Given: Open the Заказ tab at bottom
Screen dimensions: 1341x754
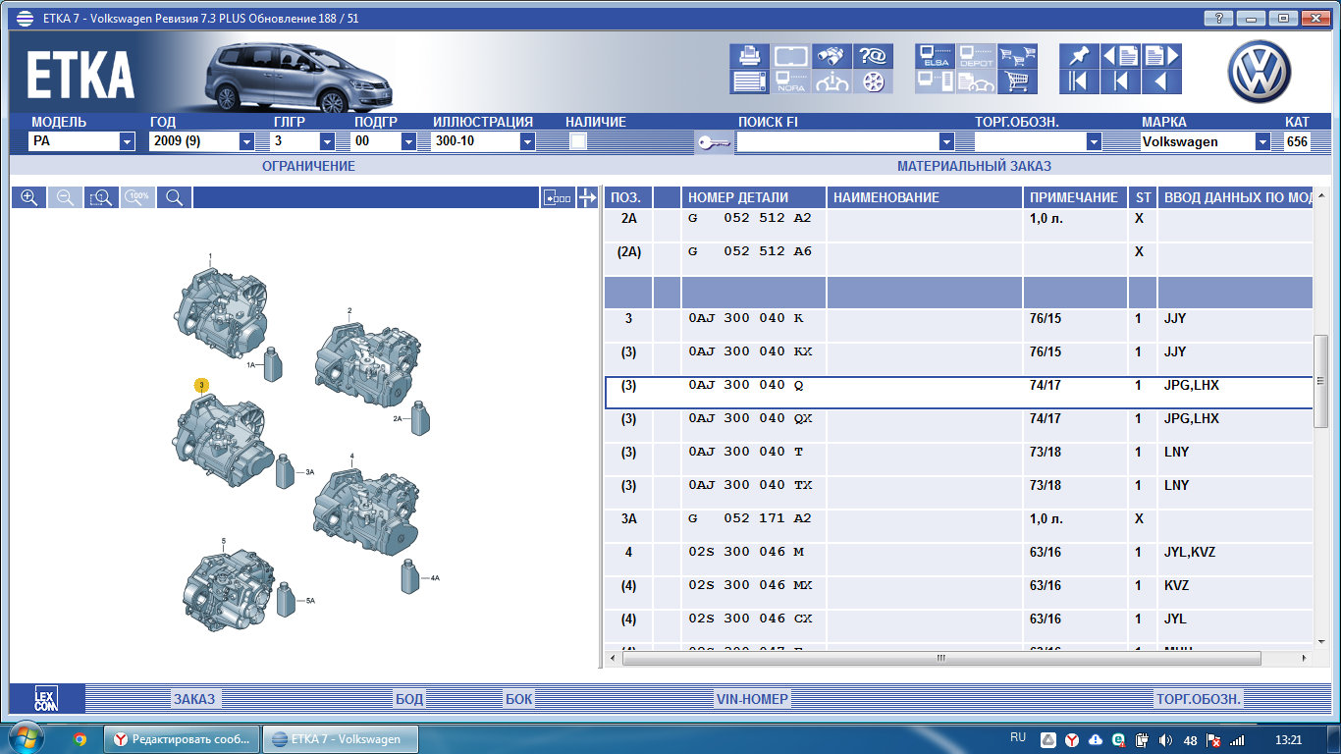Looking at the screenshot, I should [x=194, y=699].
